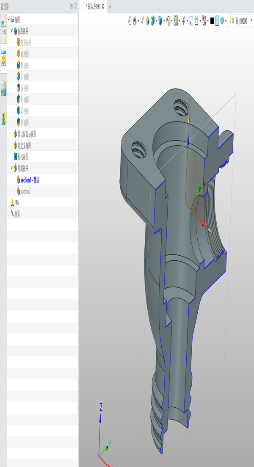The height and width of the screenshot is (467, 254).
Task: Open the user role sidebar tab
Action: [3, 119]
